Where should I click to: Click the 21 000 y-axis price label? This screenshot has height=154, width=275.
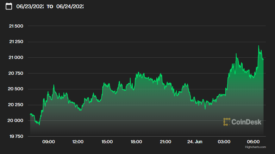click(16, 57)
